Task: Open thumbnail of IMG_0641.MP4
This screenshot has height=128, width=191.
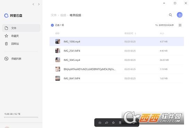Action: pos(58,78)
